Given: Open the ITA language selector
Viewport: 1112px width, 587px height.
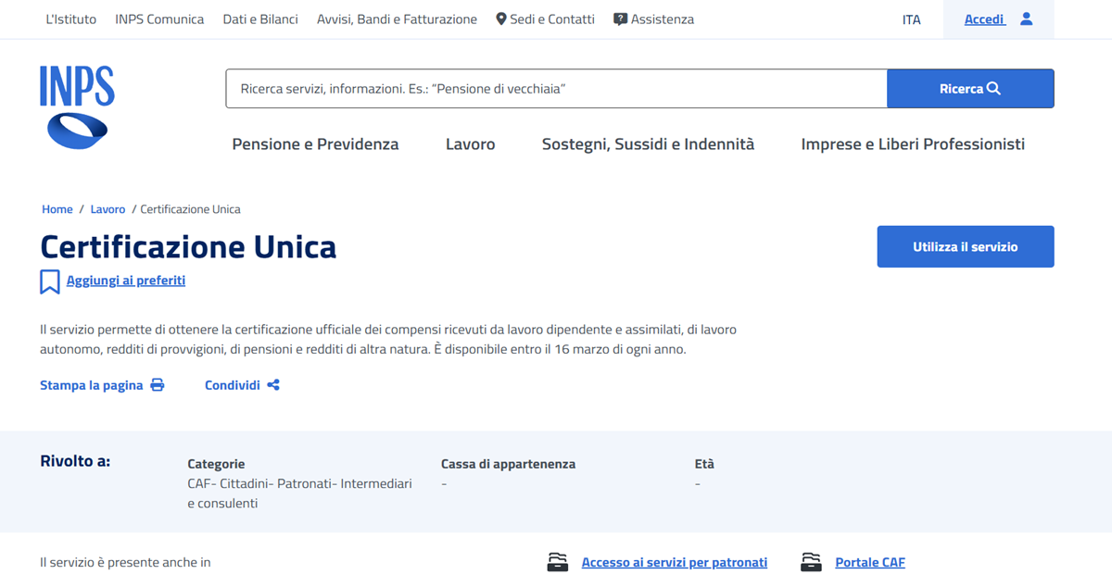Looking at the screenshot, I should coord(911,19).
